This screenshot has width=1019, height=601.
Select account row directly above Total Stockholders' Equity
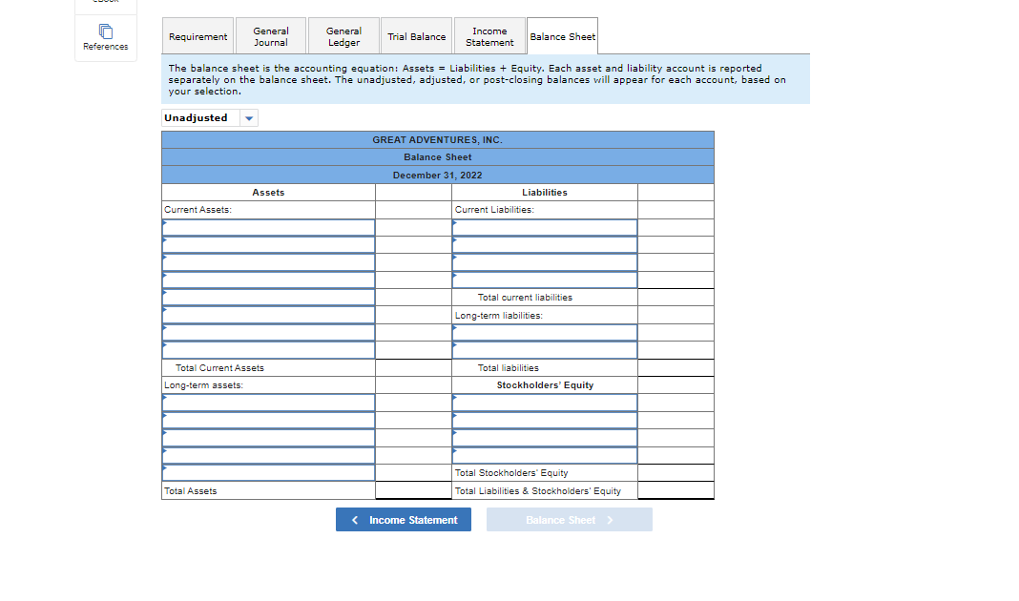tap(545, 455)
